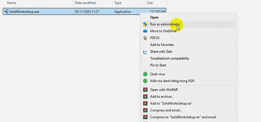Click the Application type cell
Screen dimensions: 261x122
click(123, 12)
